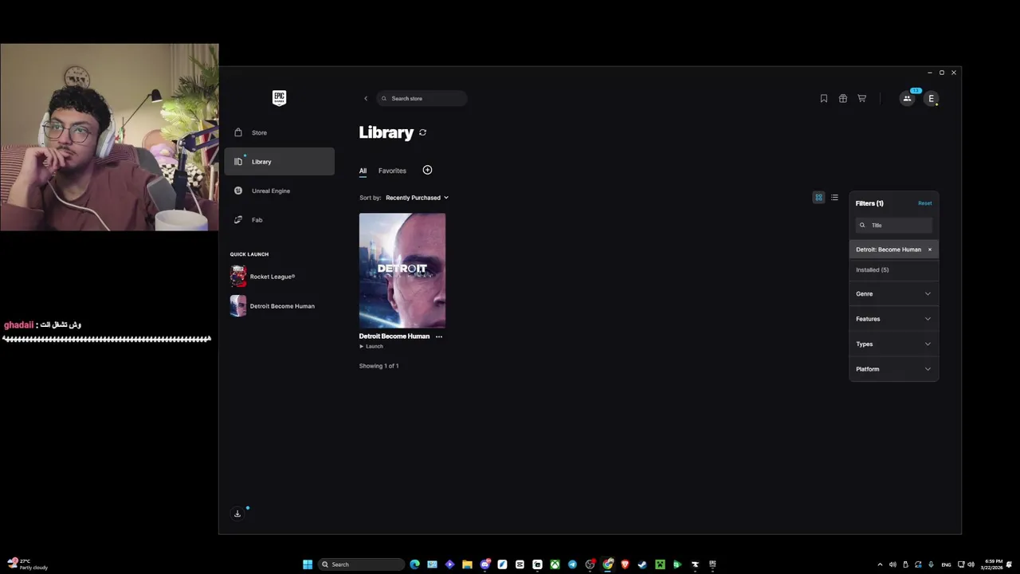Open the weather widget on taskbar
1020x574 pixels.
27,564
